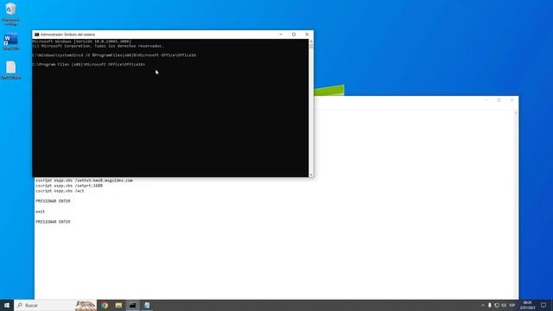Click the search highlight image in taskbar
Screen dimensions: 553x311
pyautogui.click(x=86, y=305)
